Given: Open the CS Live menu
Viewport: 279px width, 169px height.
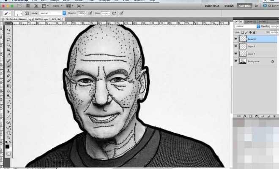Looking at the screenshot, I should (x=271, y=5).
